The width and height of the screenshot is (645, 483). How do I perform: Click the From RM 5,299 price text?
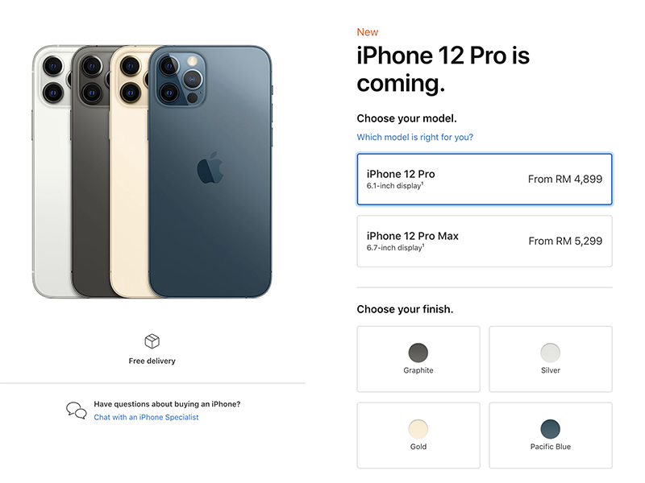pyautogui.click(x=566, y=241)
